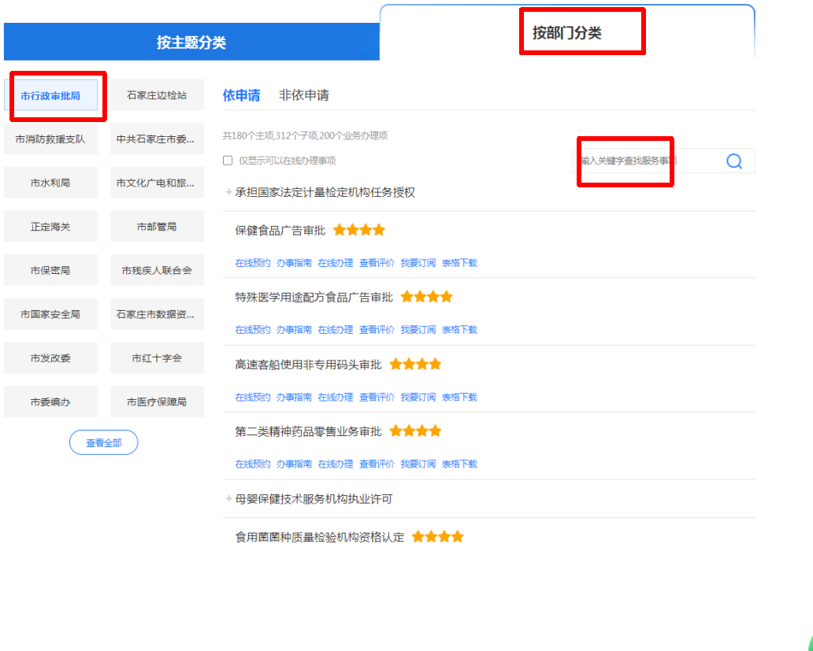Click 表格下载 for 第二类精神药品零售业务审批
Image resolution: width=813 pixels, height=651 pixels.
click(458, 464)
